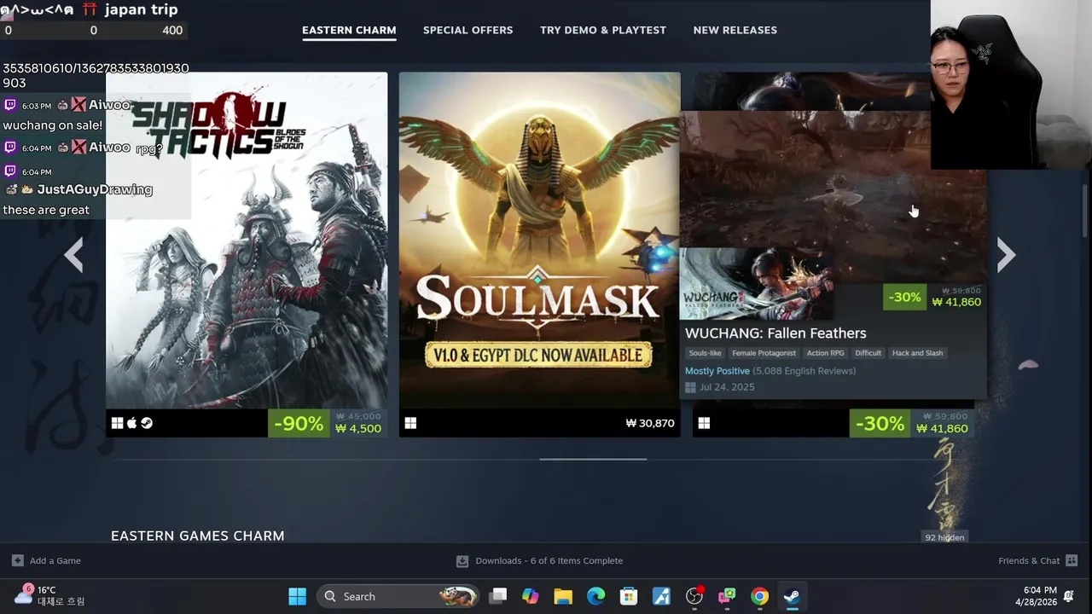Switch to Google Chrome in the taskbar
Image resolution: width=1092 pixels, height=614 pixels.
click(759, 596)
